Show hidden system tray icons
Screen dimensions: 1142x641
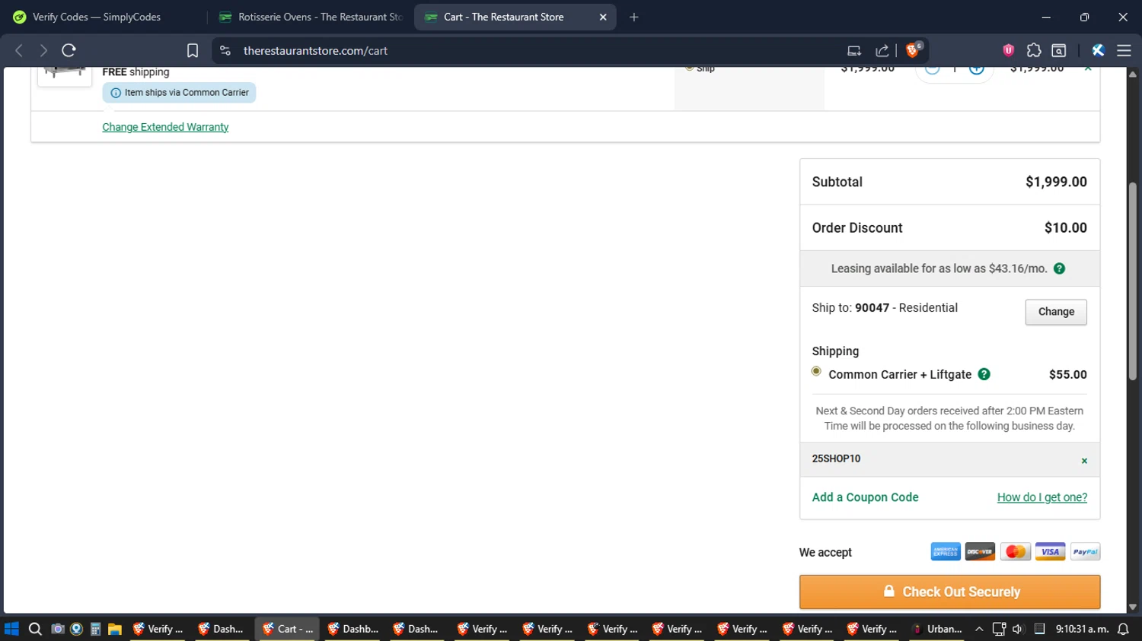979,629
